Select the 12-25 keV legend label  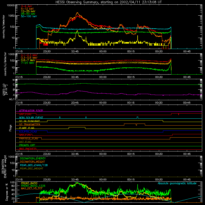(28, 11)
